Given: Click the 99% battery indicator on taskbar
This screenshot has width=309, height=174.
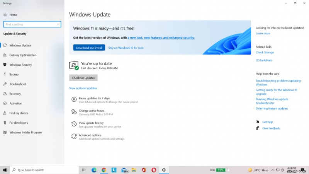Looking at the screenshot, I should [x=221, y=170].
